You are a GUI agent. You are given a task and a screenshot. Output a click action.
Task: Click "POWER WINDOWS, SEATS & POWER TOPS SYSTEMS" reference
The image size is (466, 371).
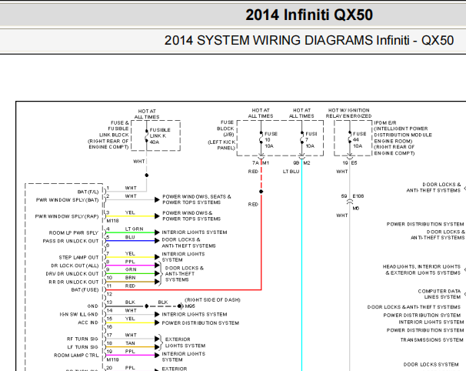[x=196, y=199]
